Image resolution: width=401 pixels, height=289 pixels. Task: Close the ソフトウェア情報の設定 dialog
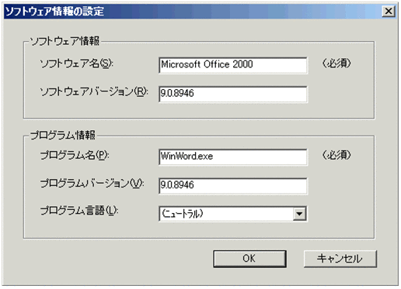tap(389, 11)
